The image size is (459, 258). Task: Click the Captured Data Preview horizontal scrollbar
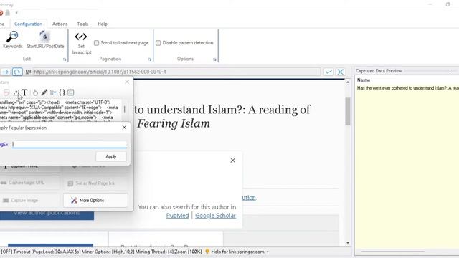(x=392, y=252)
